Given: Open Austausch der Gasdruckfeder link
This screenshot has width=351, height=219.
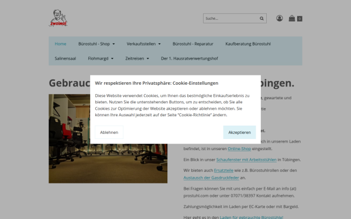Looking at the screenshot, I should [211, 178].
